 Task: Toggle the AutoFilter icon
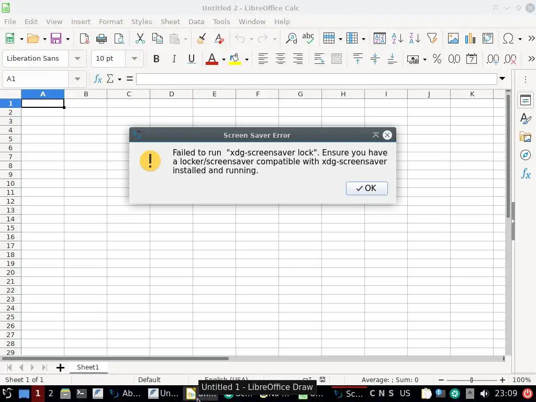[432, 39]
